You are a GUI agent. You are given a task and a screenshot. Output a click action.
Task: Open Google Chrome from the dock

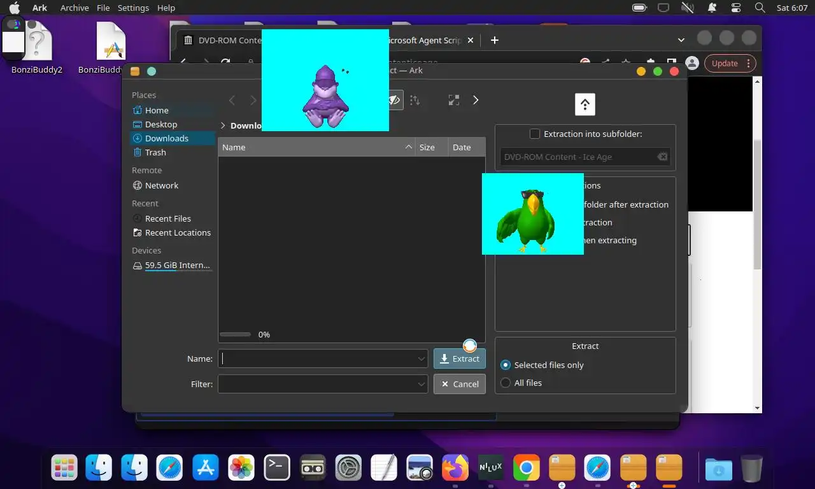527,469
